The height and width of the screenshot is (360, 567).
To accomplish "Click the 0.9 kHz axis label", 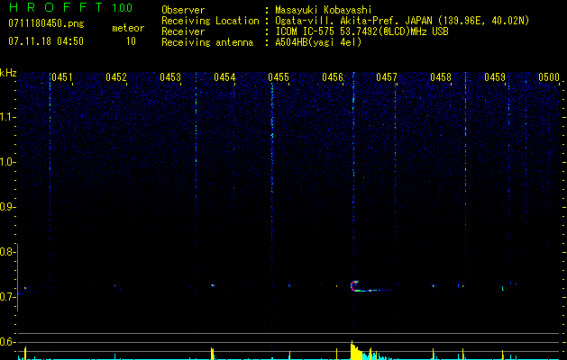I will (x=7, y=207).
